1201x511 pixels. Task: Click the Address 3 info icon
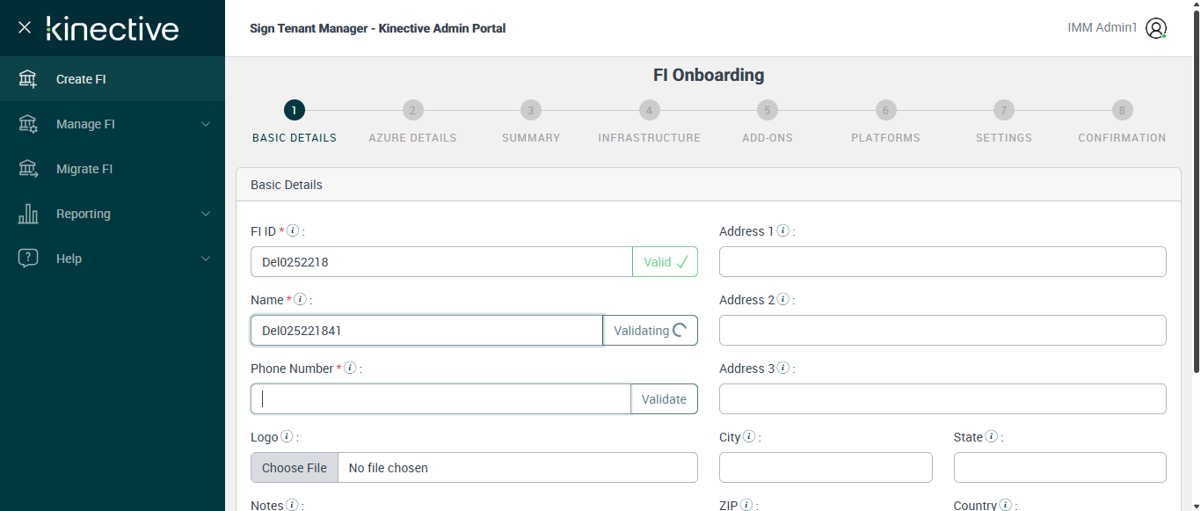(x=782, y=369)
